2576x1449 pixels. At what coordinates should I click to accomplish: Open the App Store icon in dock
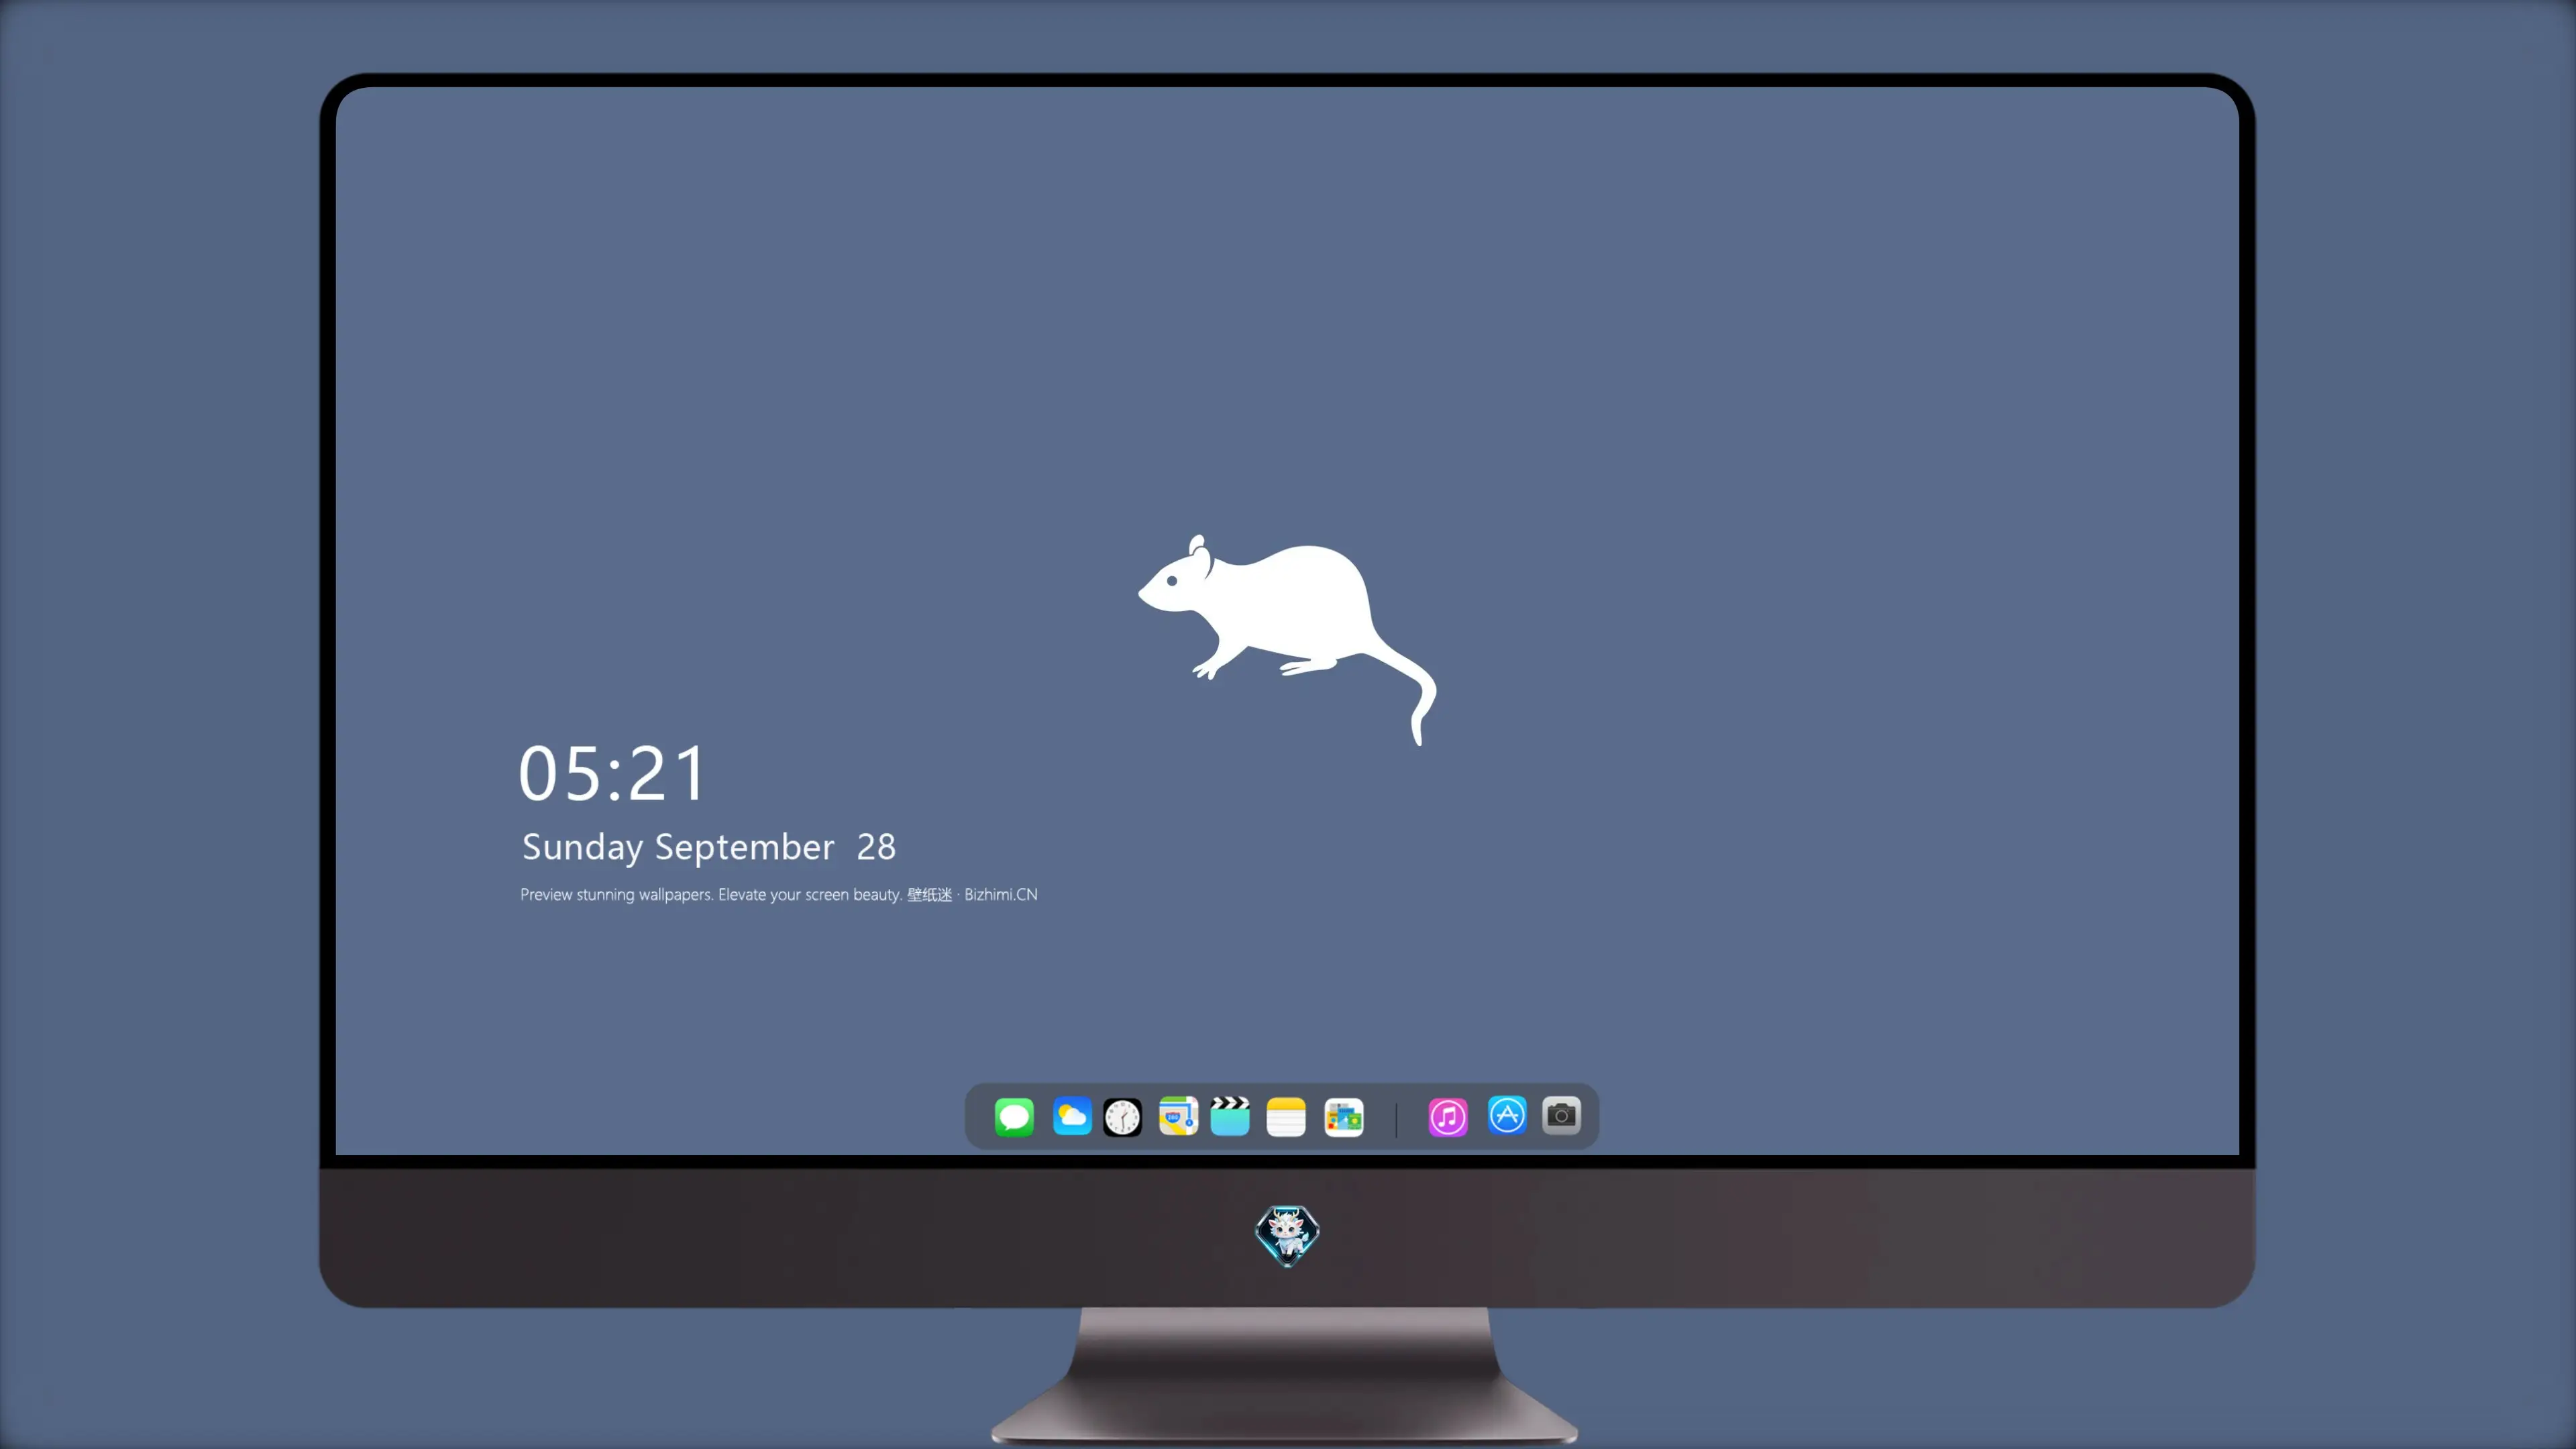(1507, 1115)
